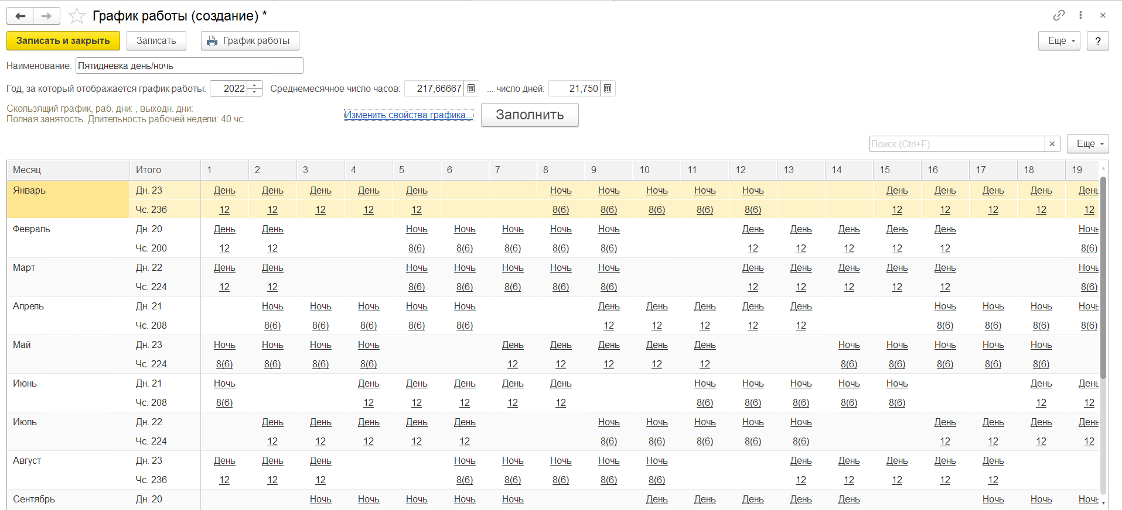Open help with the question mark button
Viewport: 1122px width, 510px height.
coord(1097,41)
